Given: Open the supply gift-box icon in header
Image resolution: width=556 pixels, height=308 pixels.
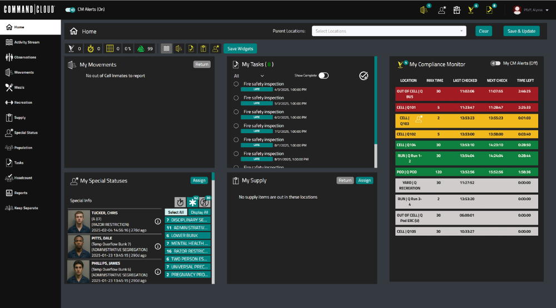Looking at the screenshot, I should pyautogui.click(x=456, y=9).
